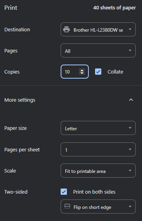This screenshot has height=221, width=142.
Task: Click the Collate label
Action: click(x=115, y=72)
